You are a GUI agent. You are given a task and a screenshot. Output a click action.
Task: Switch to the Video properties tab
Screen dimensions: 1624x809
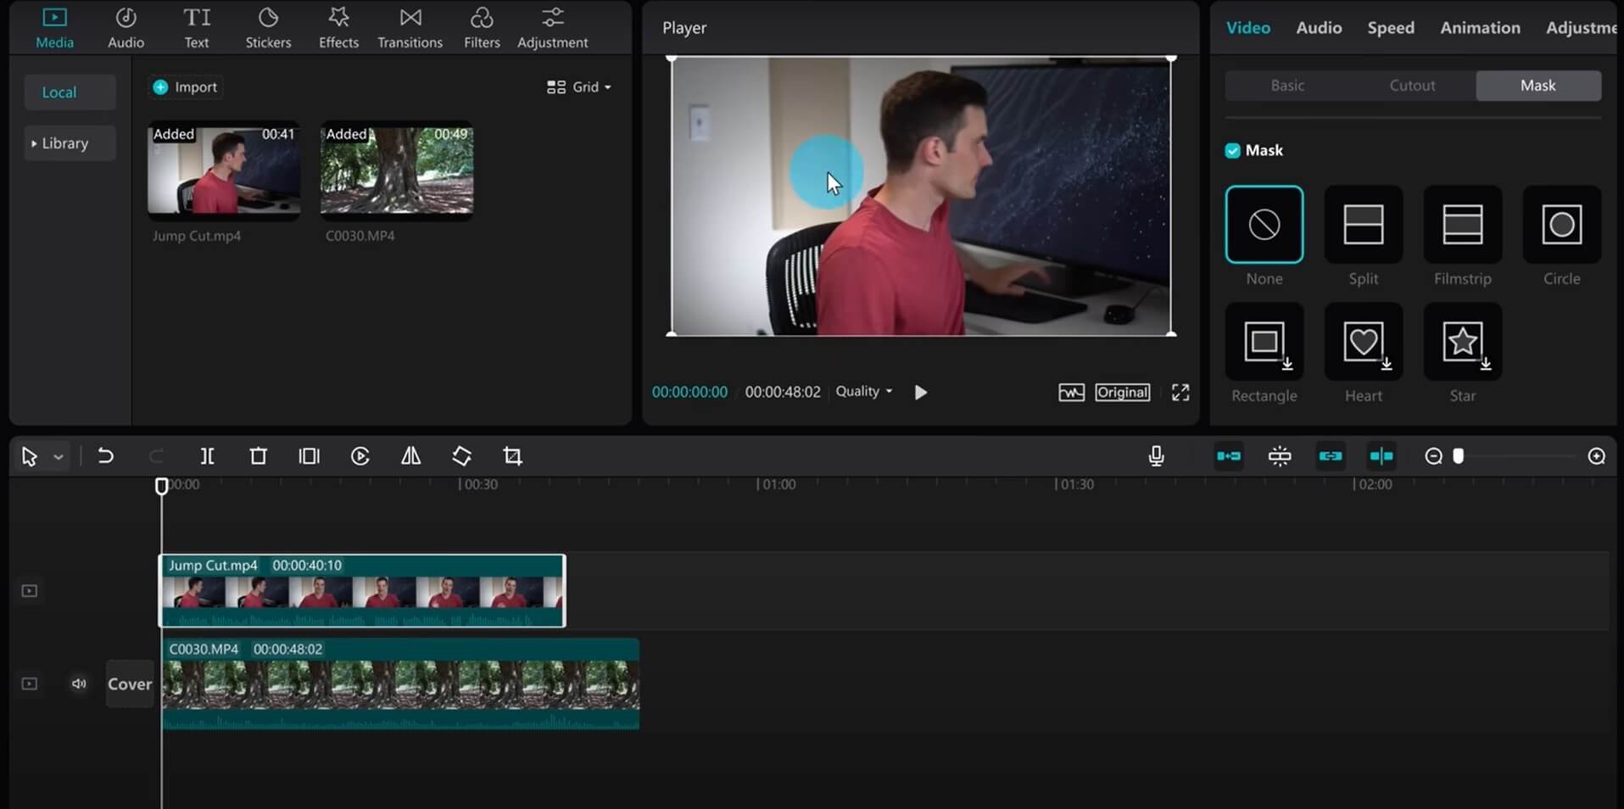1248,27
